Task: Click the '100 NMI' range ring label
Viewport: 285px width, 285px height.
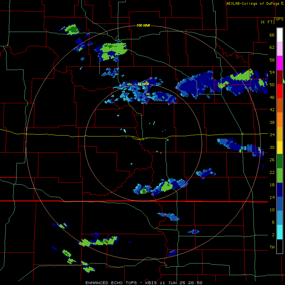Action: click(x=143, y=25)
